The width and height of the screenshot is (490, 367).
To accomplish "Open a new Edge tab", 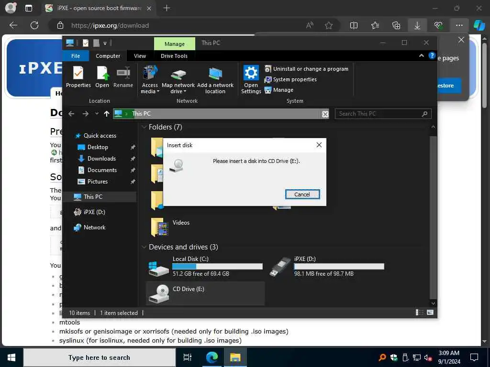I will [x=167, y=8].
